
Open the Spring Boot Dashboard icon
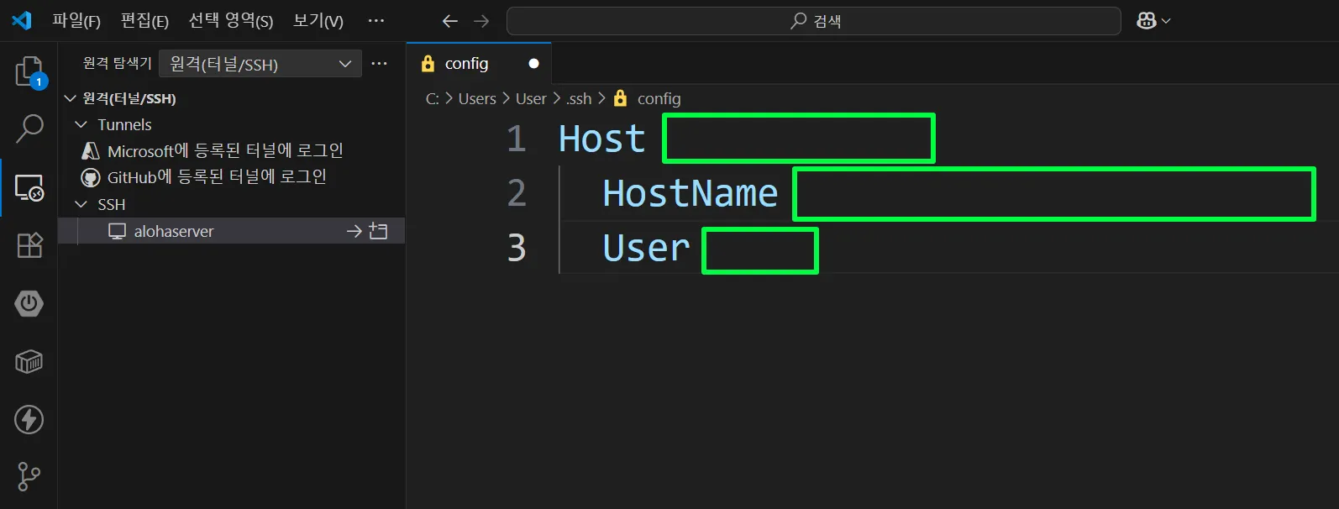point(29,303)
